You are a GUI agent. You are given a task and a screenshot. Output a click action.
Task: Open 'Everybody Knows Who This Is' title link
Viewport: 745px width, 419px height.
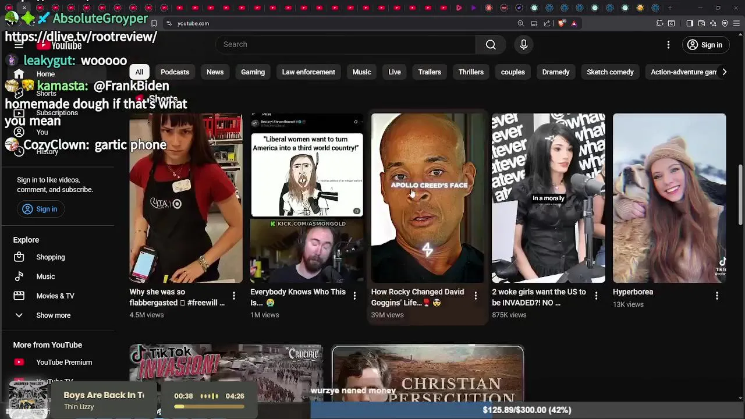tap(298, 297)
